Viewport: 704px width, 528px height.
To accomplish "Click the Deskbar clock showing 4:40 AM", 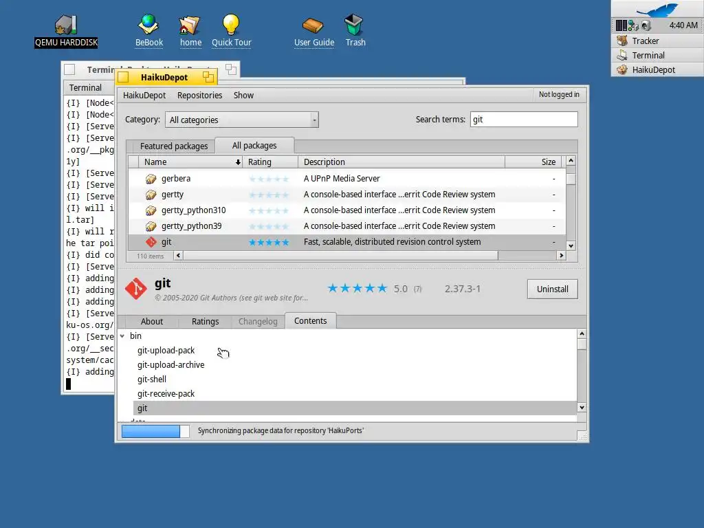I will 683,25.
